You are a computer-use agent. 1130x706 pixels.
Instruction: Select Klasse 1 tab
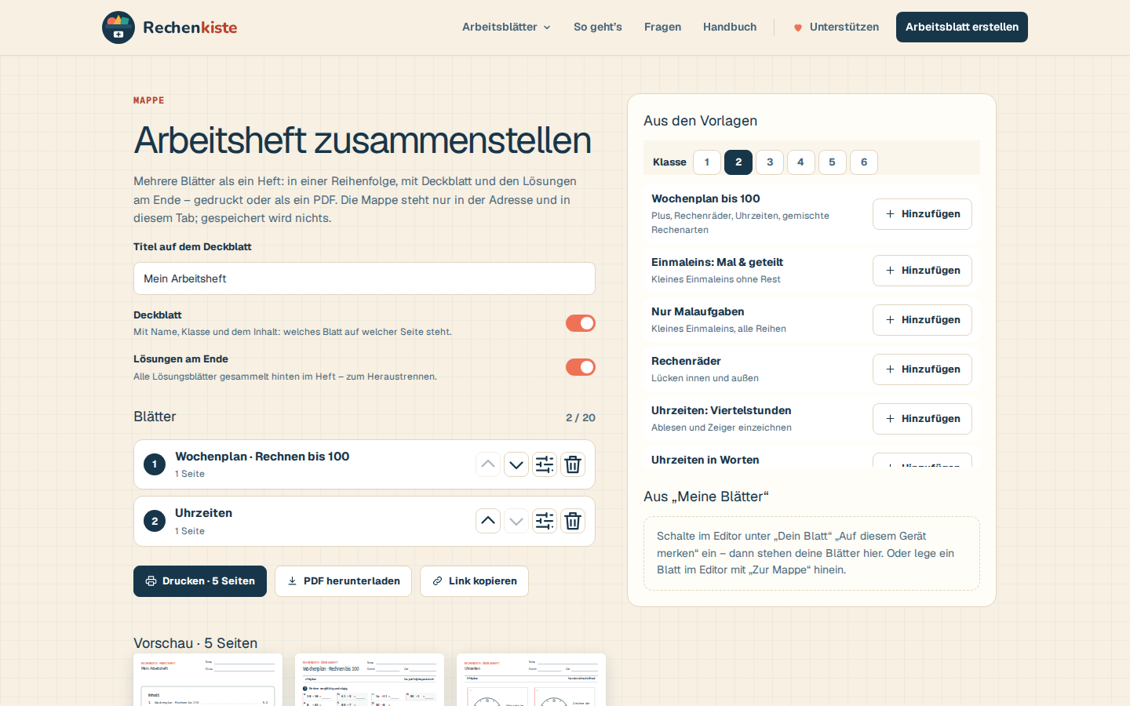(707, 162)
